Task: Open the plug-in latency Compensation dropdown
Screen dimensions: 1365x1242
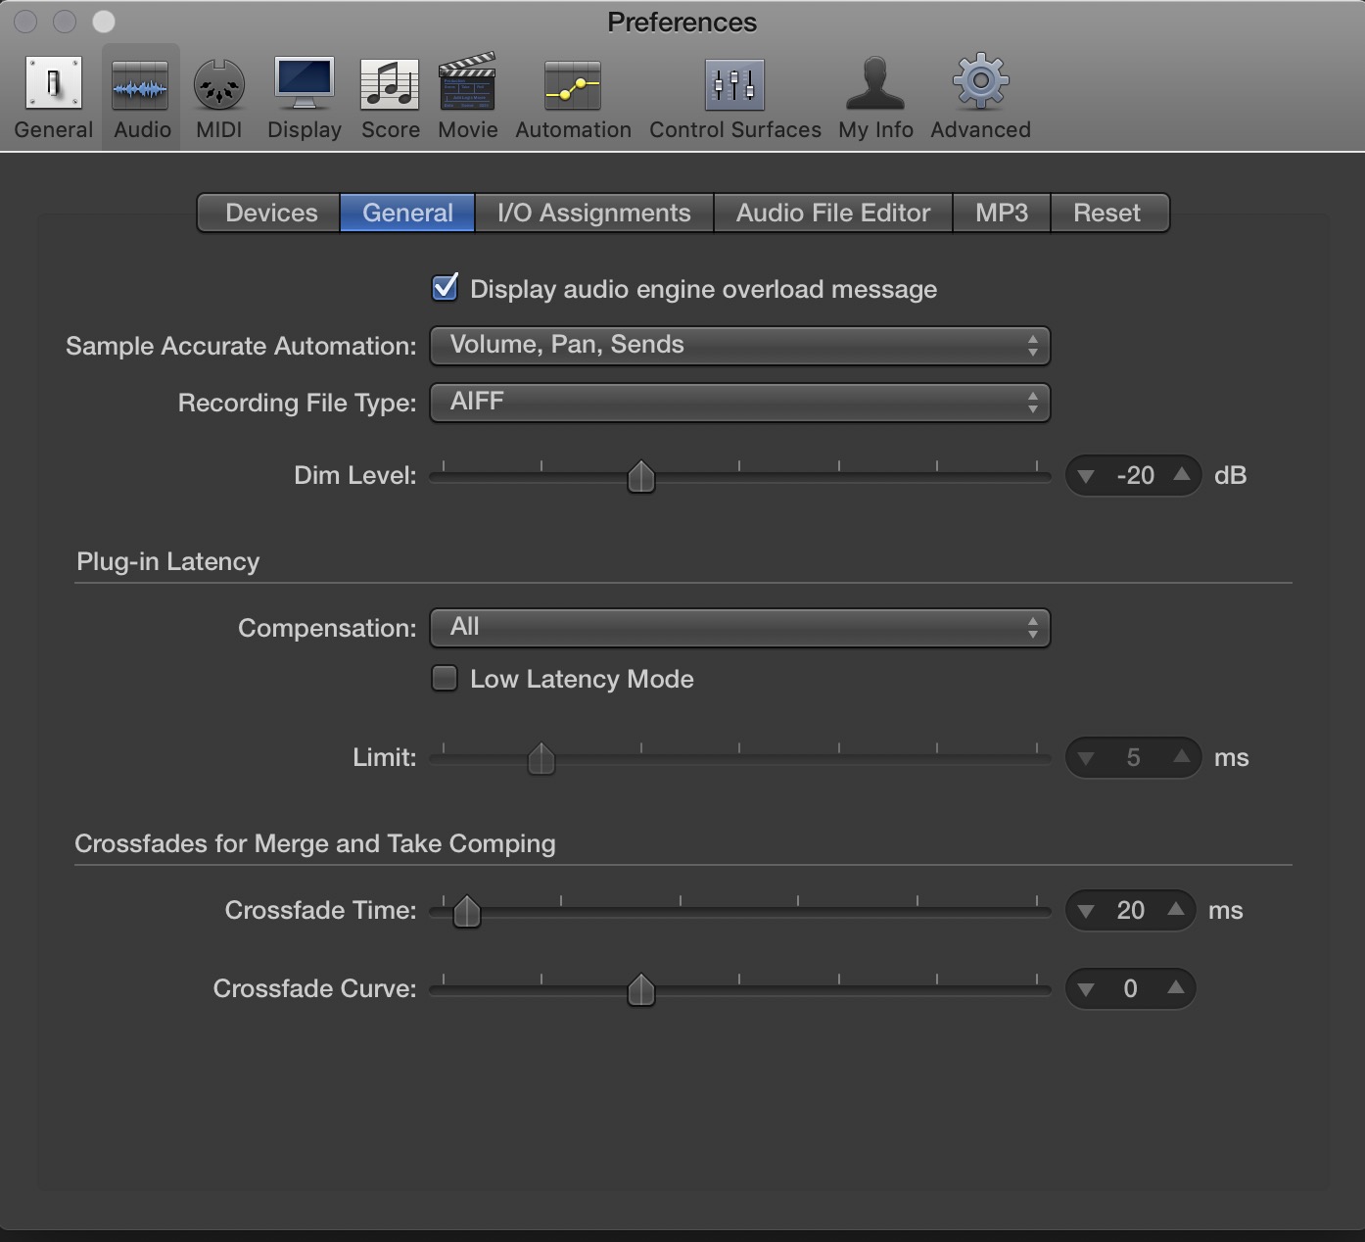Action: pos(740,628)
